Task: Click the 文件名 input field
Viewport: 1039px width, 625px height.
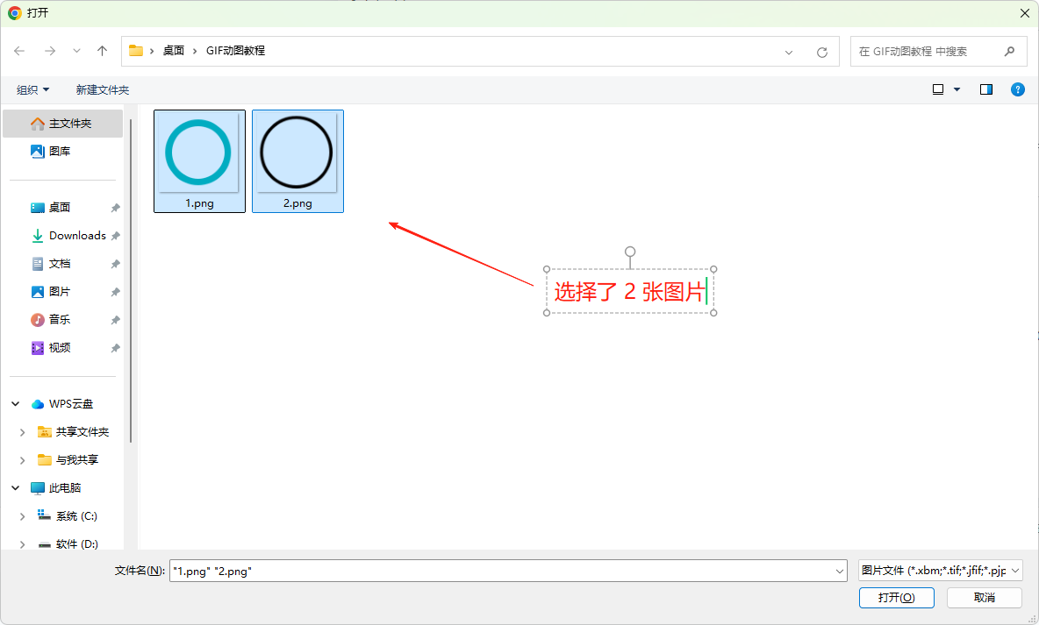Action: point(500,571)
